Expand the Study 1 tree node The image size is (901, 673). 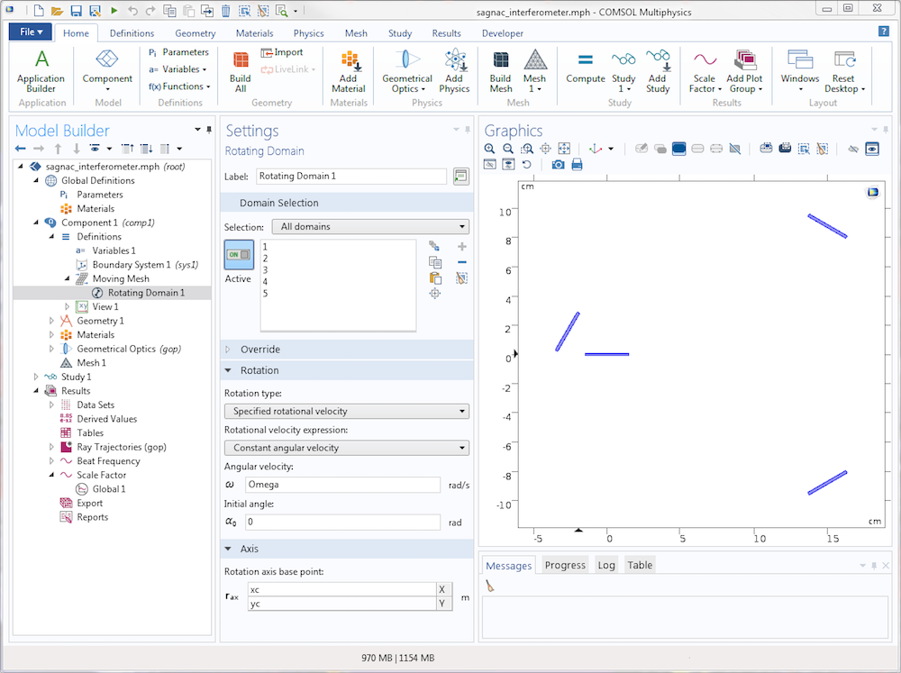pos(36,377)
